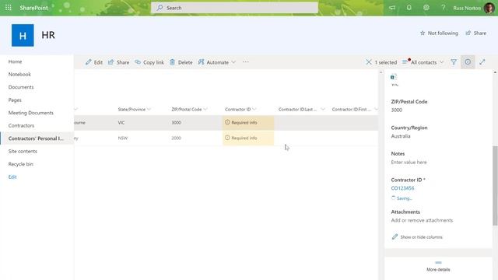Click Show or hide columns link
The width and height of the screenshot is (498, 280).
(x=417, y=236)
